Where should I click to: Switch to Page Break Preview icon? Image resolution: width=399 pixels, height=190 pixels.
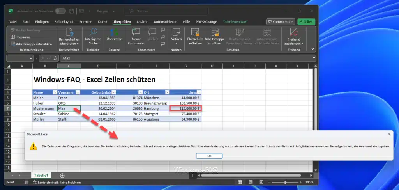point(261,182)
